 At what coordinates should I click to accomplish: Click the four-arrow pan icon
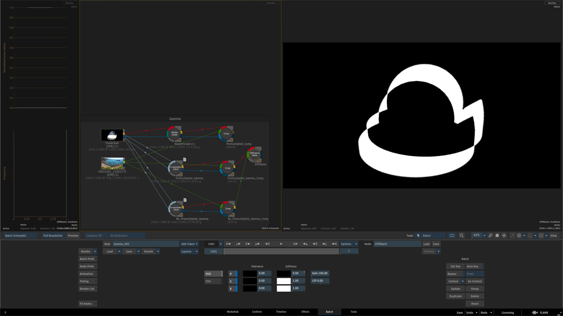(x=504, y=236)
